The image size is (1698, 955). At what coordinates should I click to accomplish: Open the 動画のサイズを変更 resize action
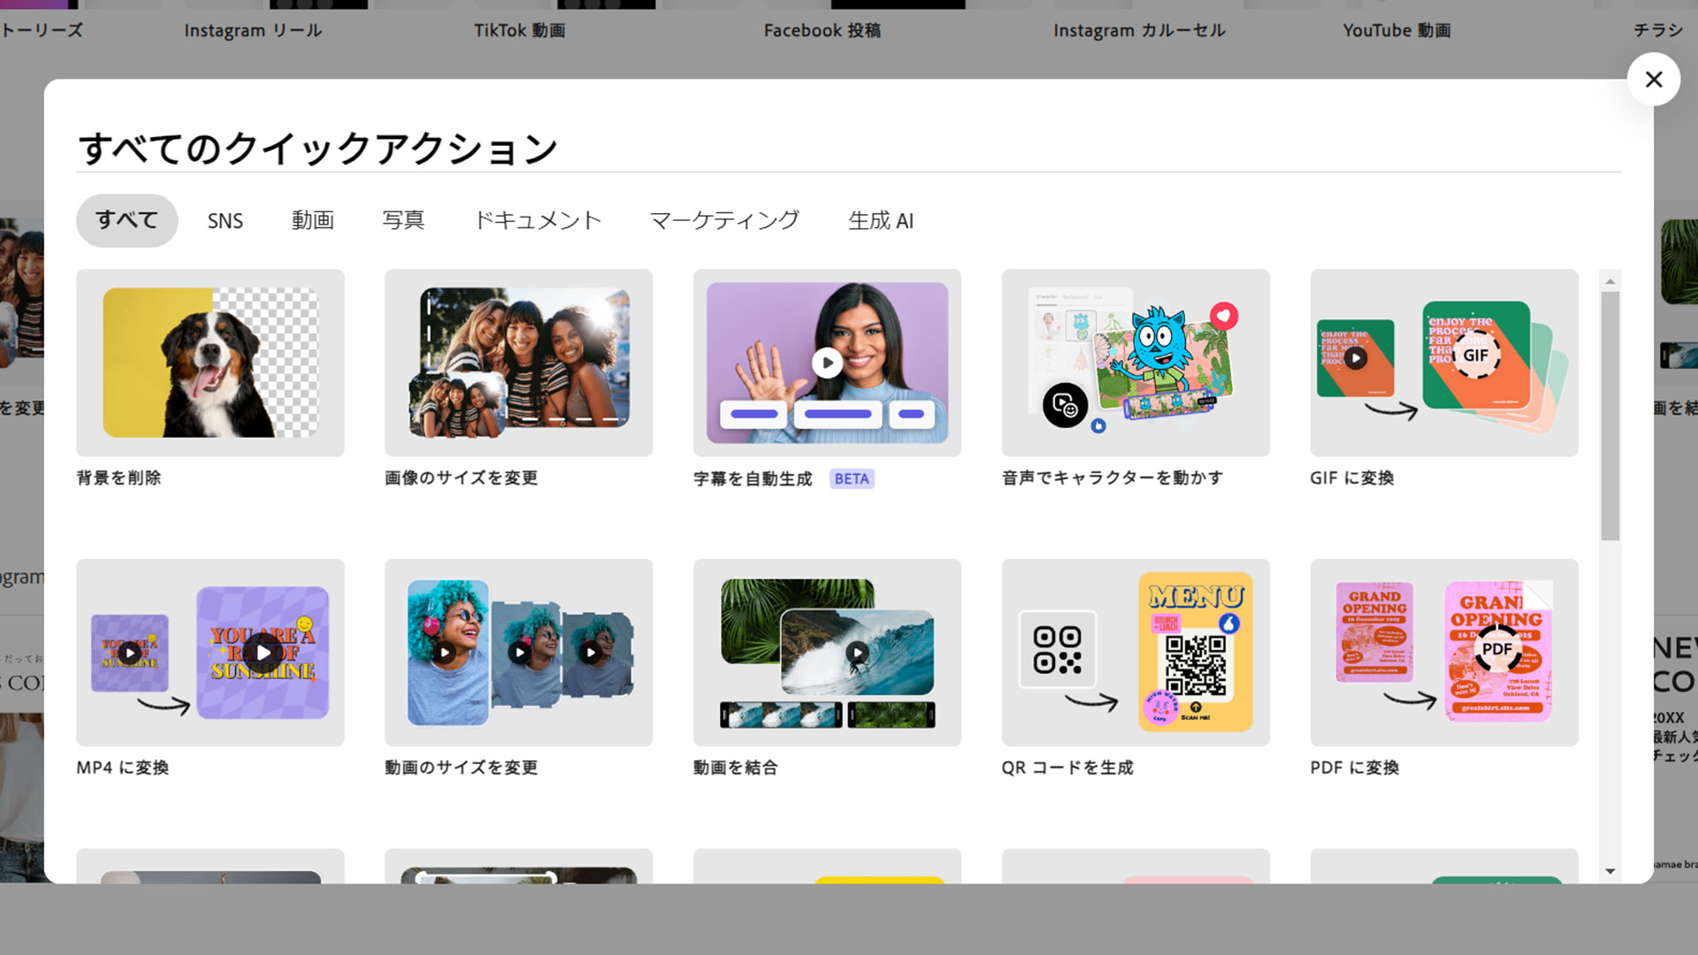point(518,653)
